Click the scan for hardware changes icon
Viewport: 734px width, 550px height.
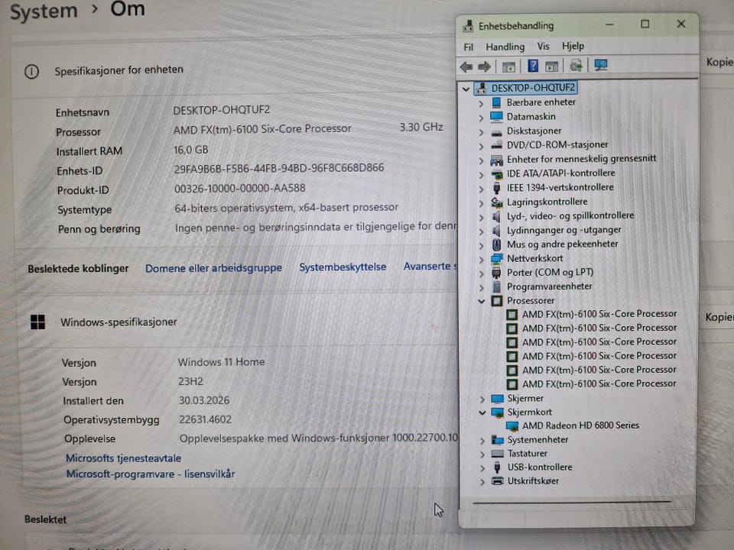[576, 66]
